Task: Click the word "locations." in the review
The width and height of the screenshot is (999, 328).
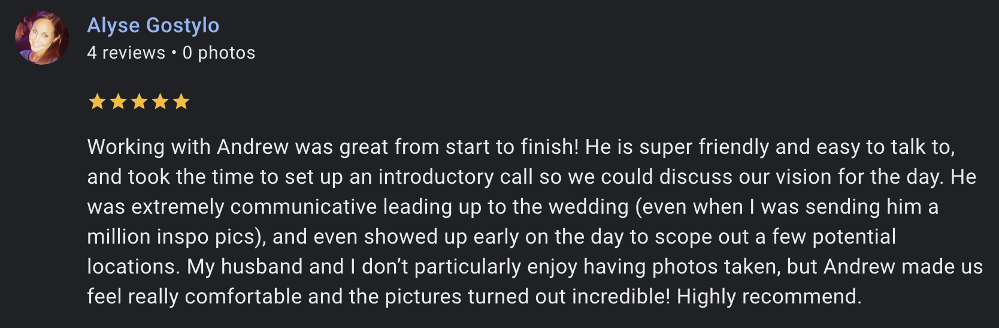Action: coord(133,266)
